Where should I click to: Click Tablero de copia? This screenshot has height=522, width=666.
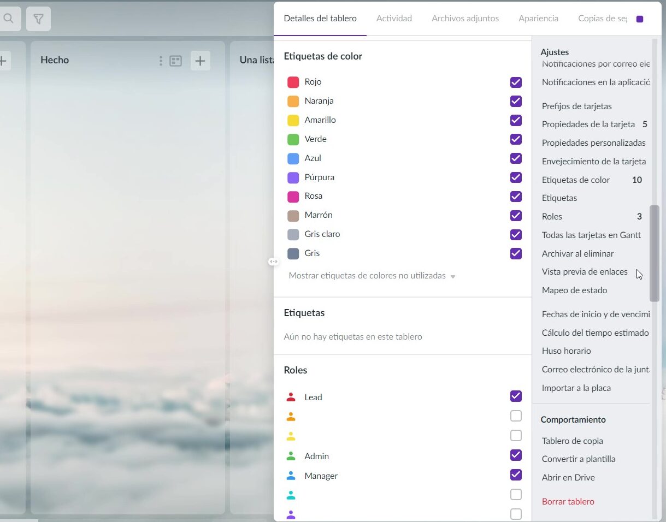572,441
